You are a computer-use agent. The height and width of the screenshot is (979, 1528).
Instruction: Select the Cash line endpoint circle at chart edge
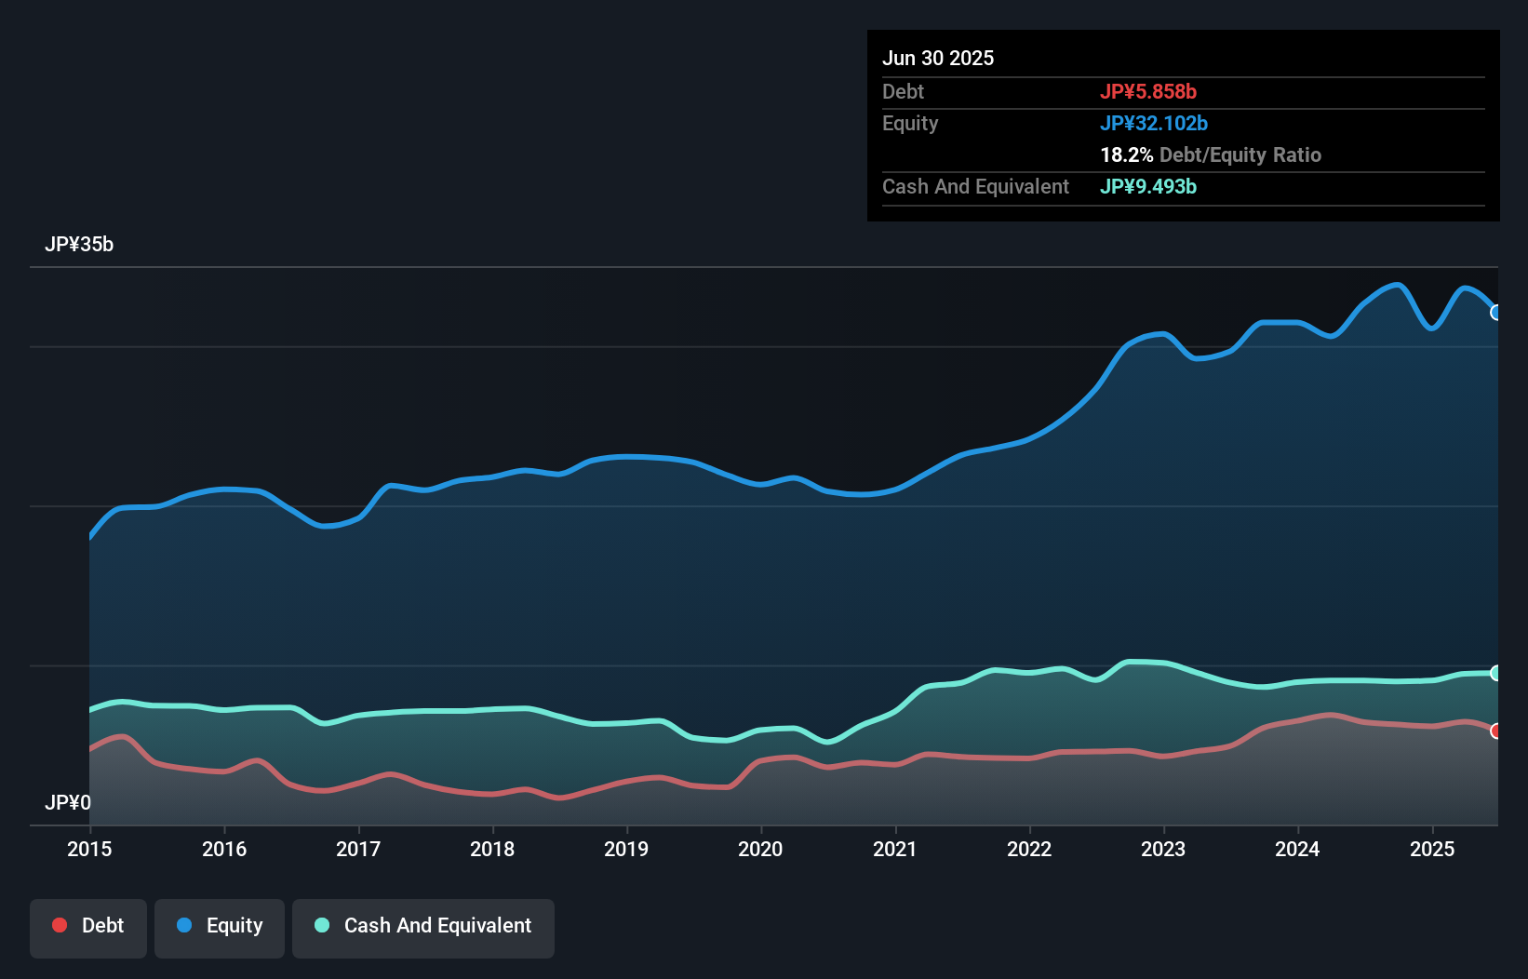tap(1494, 673)
